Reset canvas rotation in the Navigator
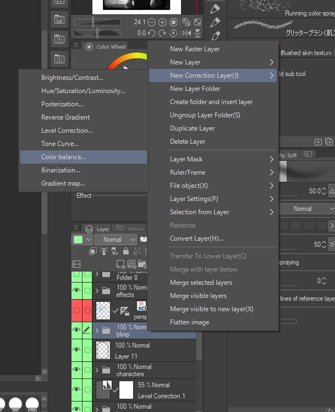Image resolution: width=335 pixels, height=412 pixels. (x=173, y=33)
